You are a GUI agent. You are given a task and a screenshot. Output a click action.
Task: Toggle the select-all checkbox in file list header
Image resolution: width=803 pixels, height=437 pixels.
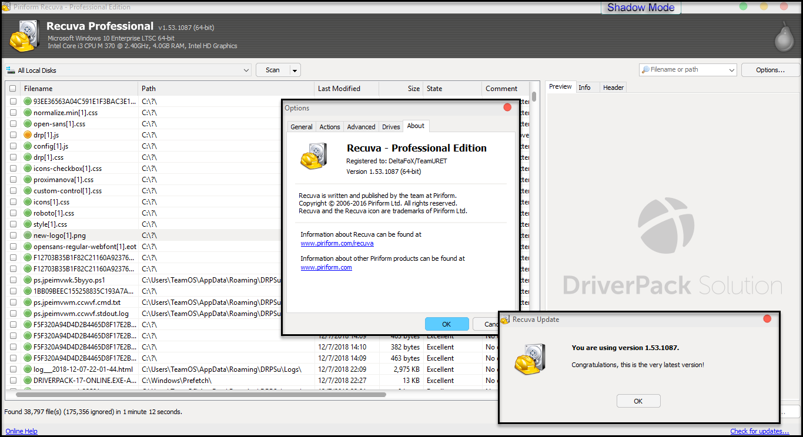[13, 89]
